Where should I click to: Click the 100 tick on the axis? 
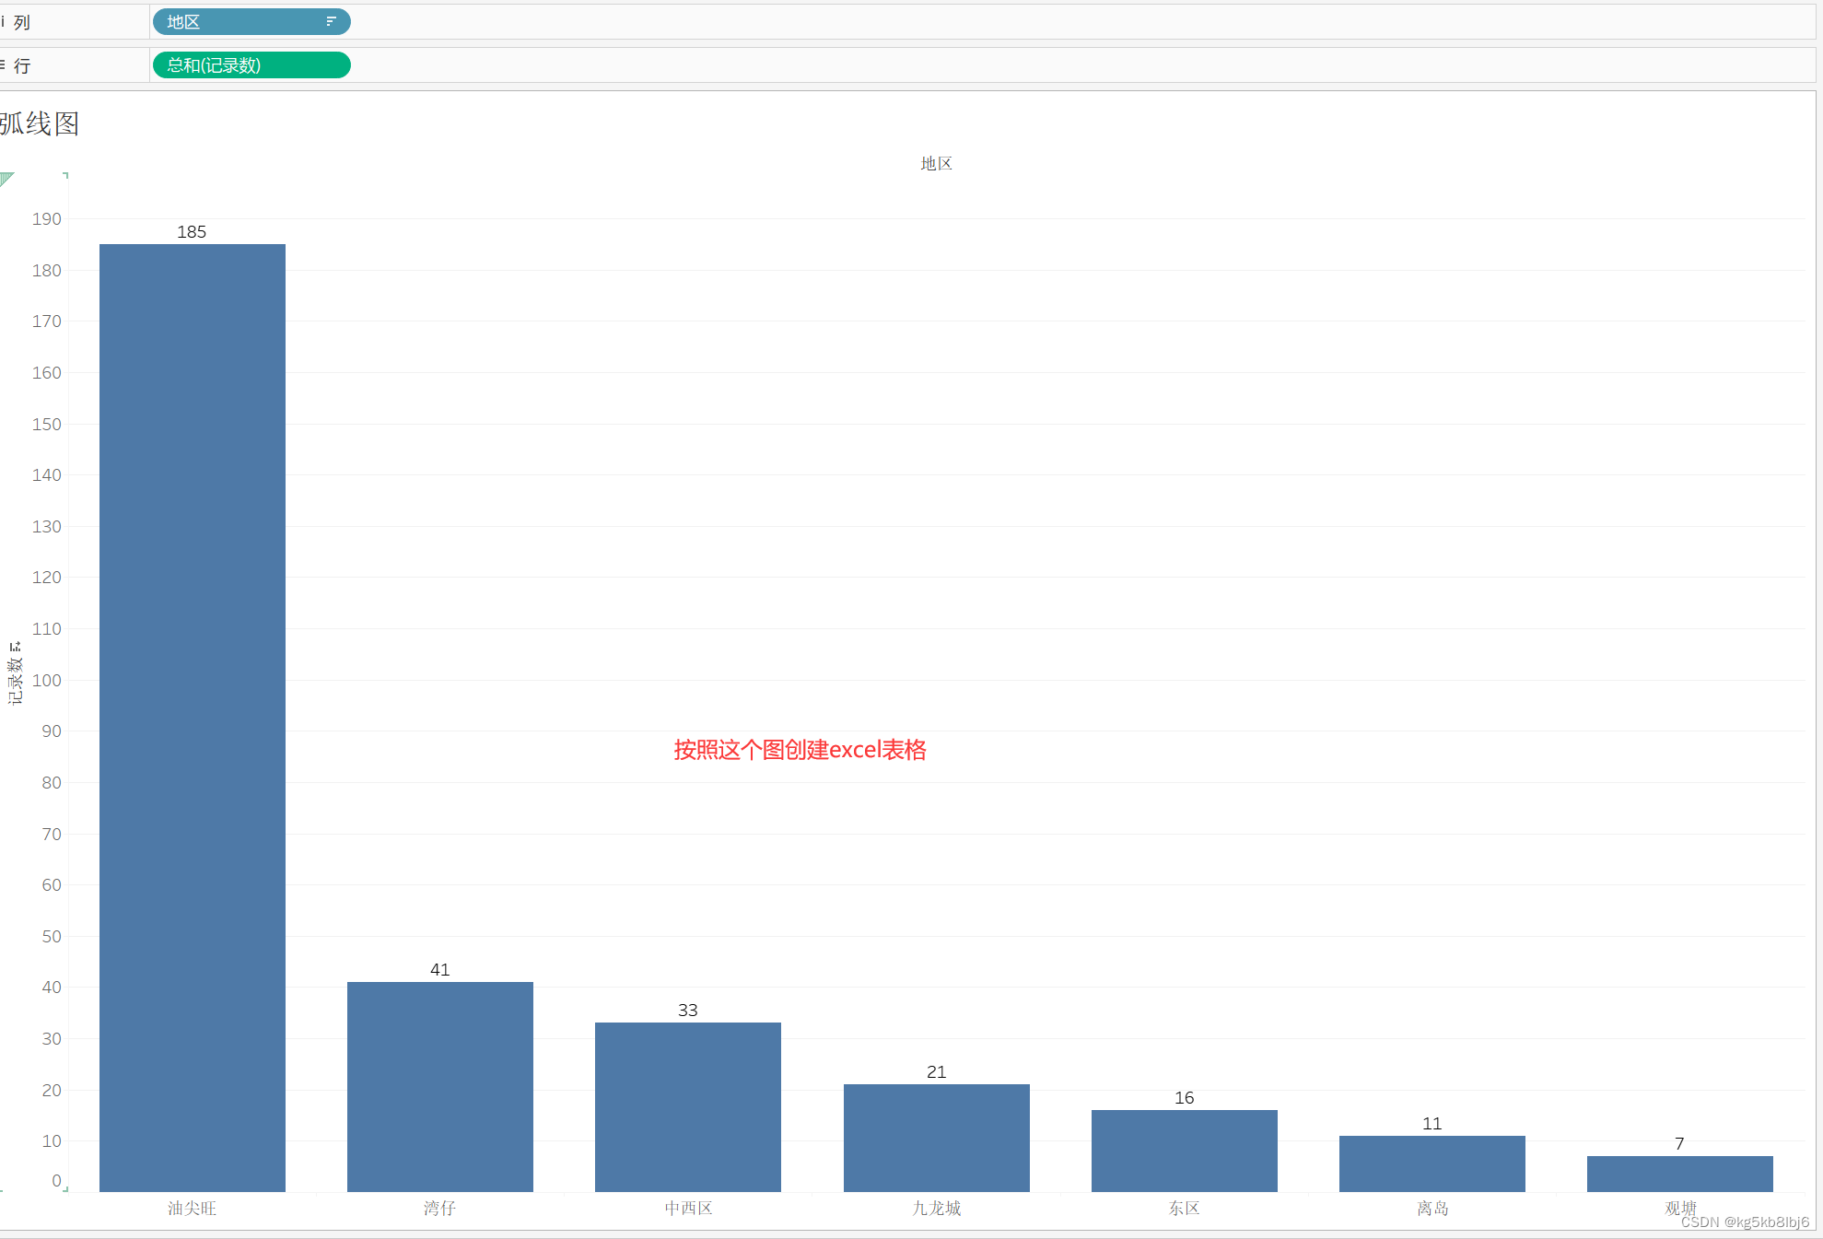(x=47, y=680)
